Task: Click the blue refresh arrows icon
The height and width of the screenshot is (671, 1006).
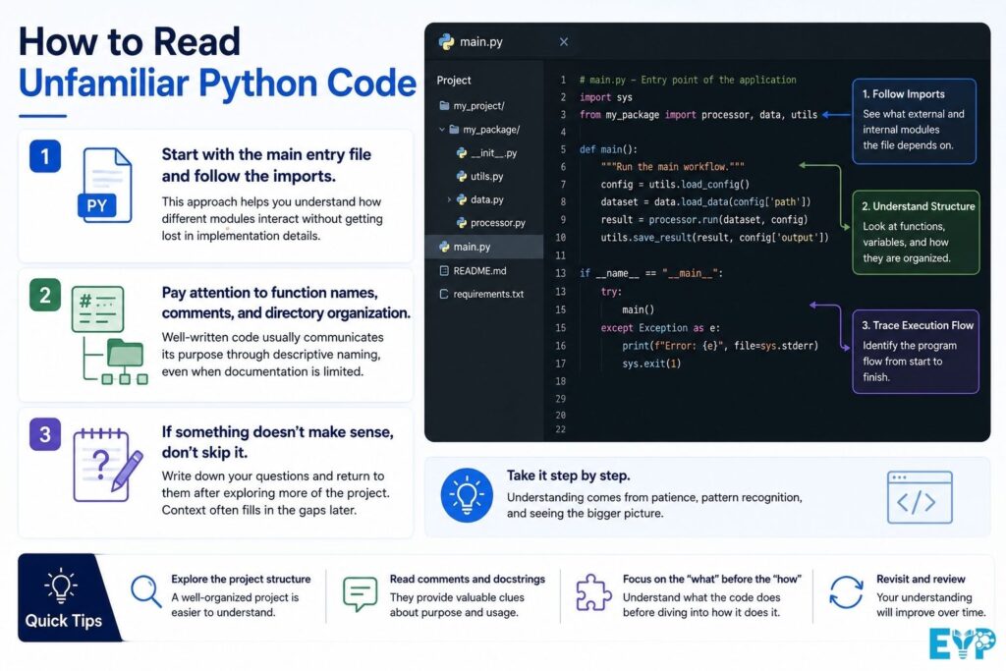Action: pos(846,591)
